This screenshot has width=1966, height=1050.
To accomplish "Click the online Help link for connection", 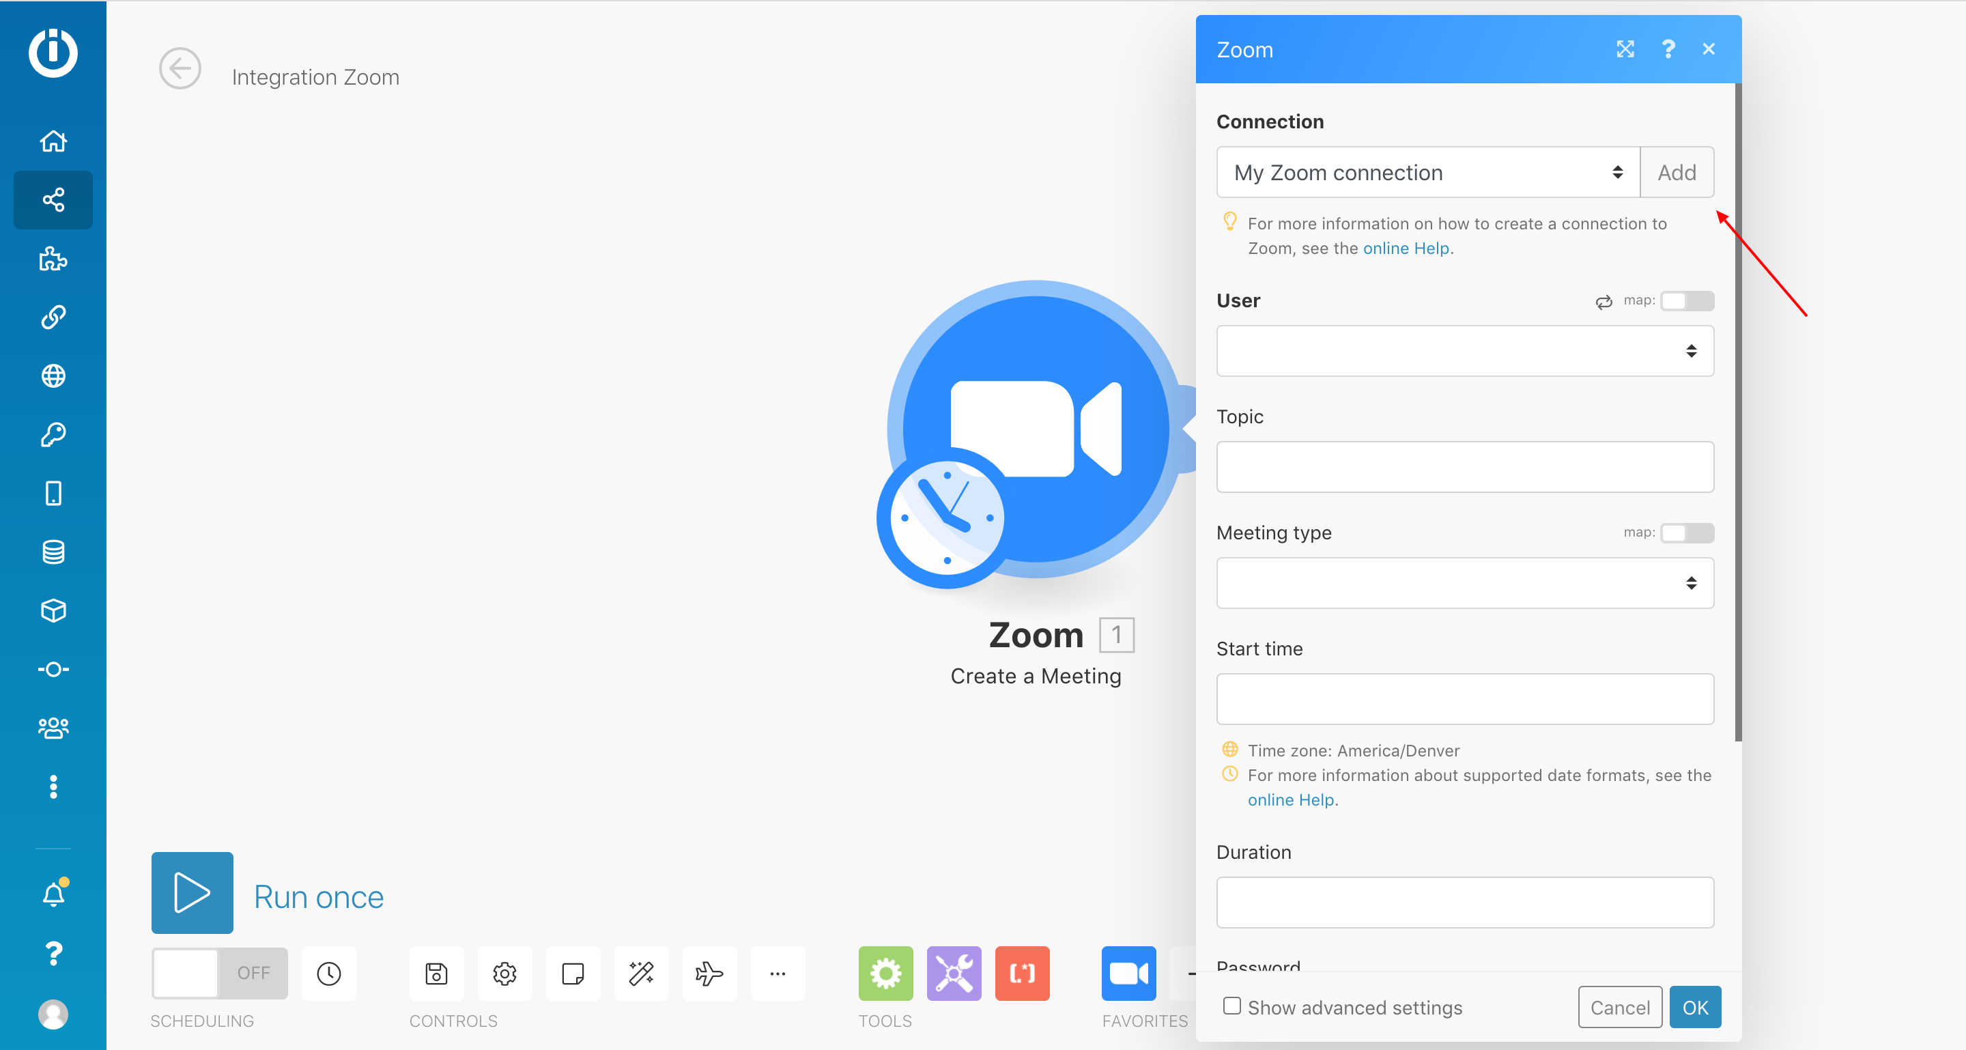I will click(x=1405, y=248).
